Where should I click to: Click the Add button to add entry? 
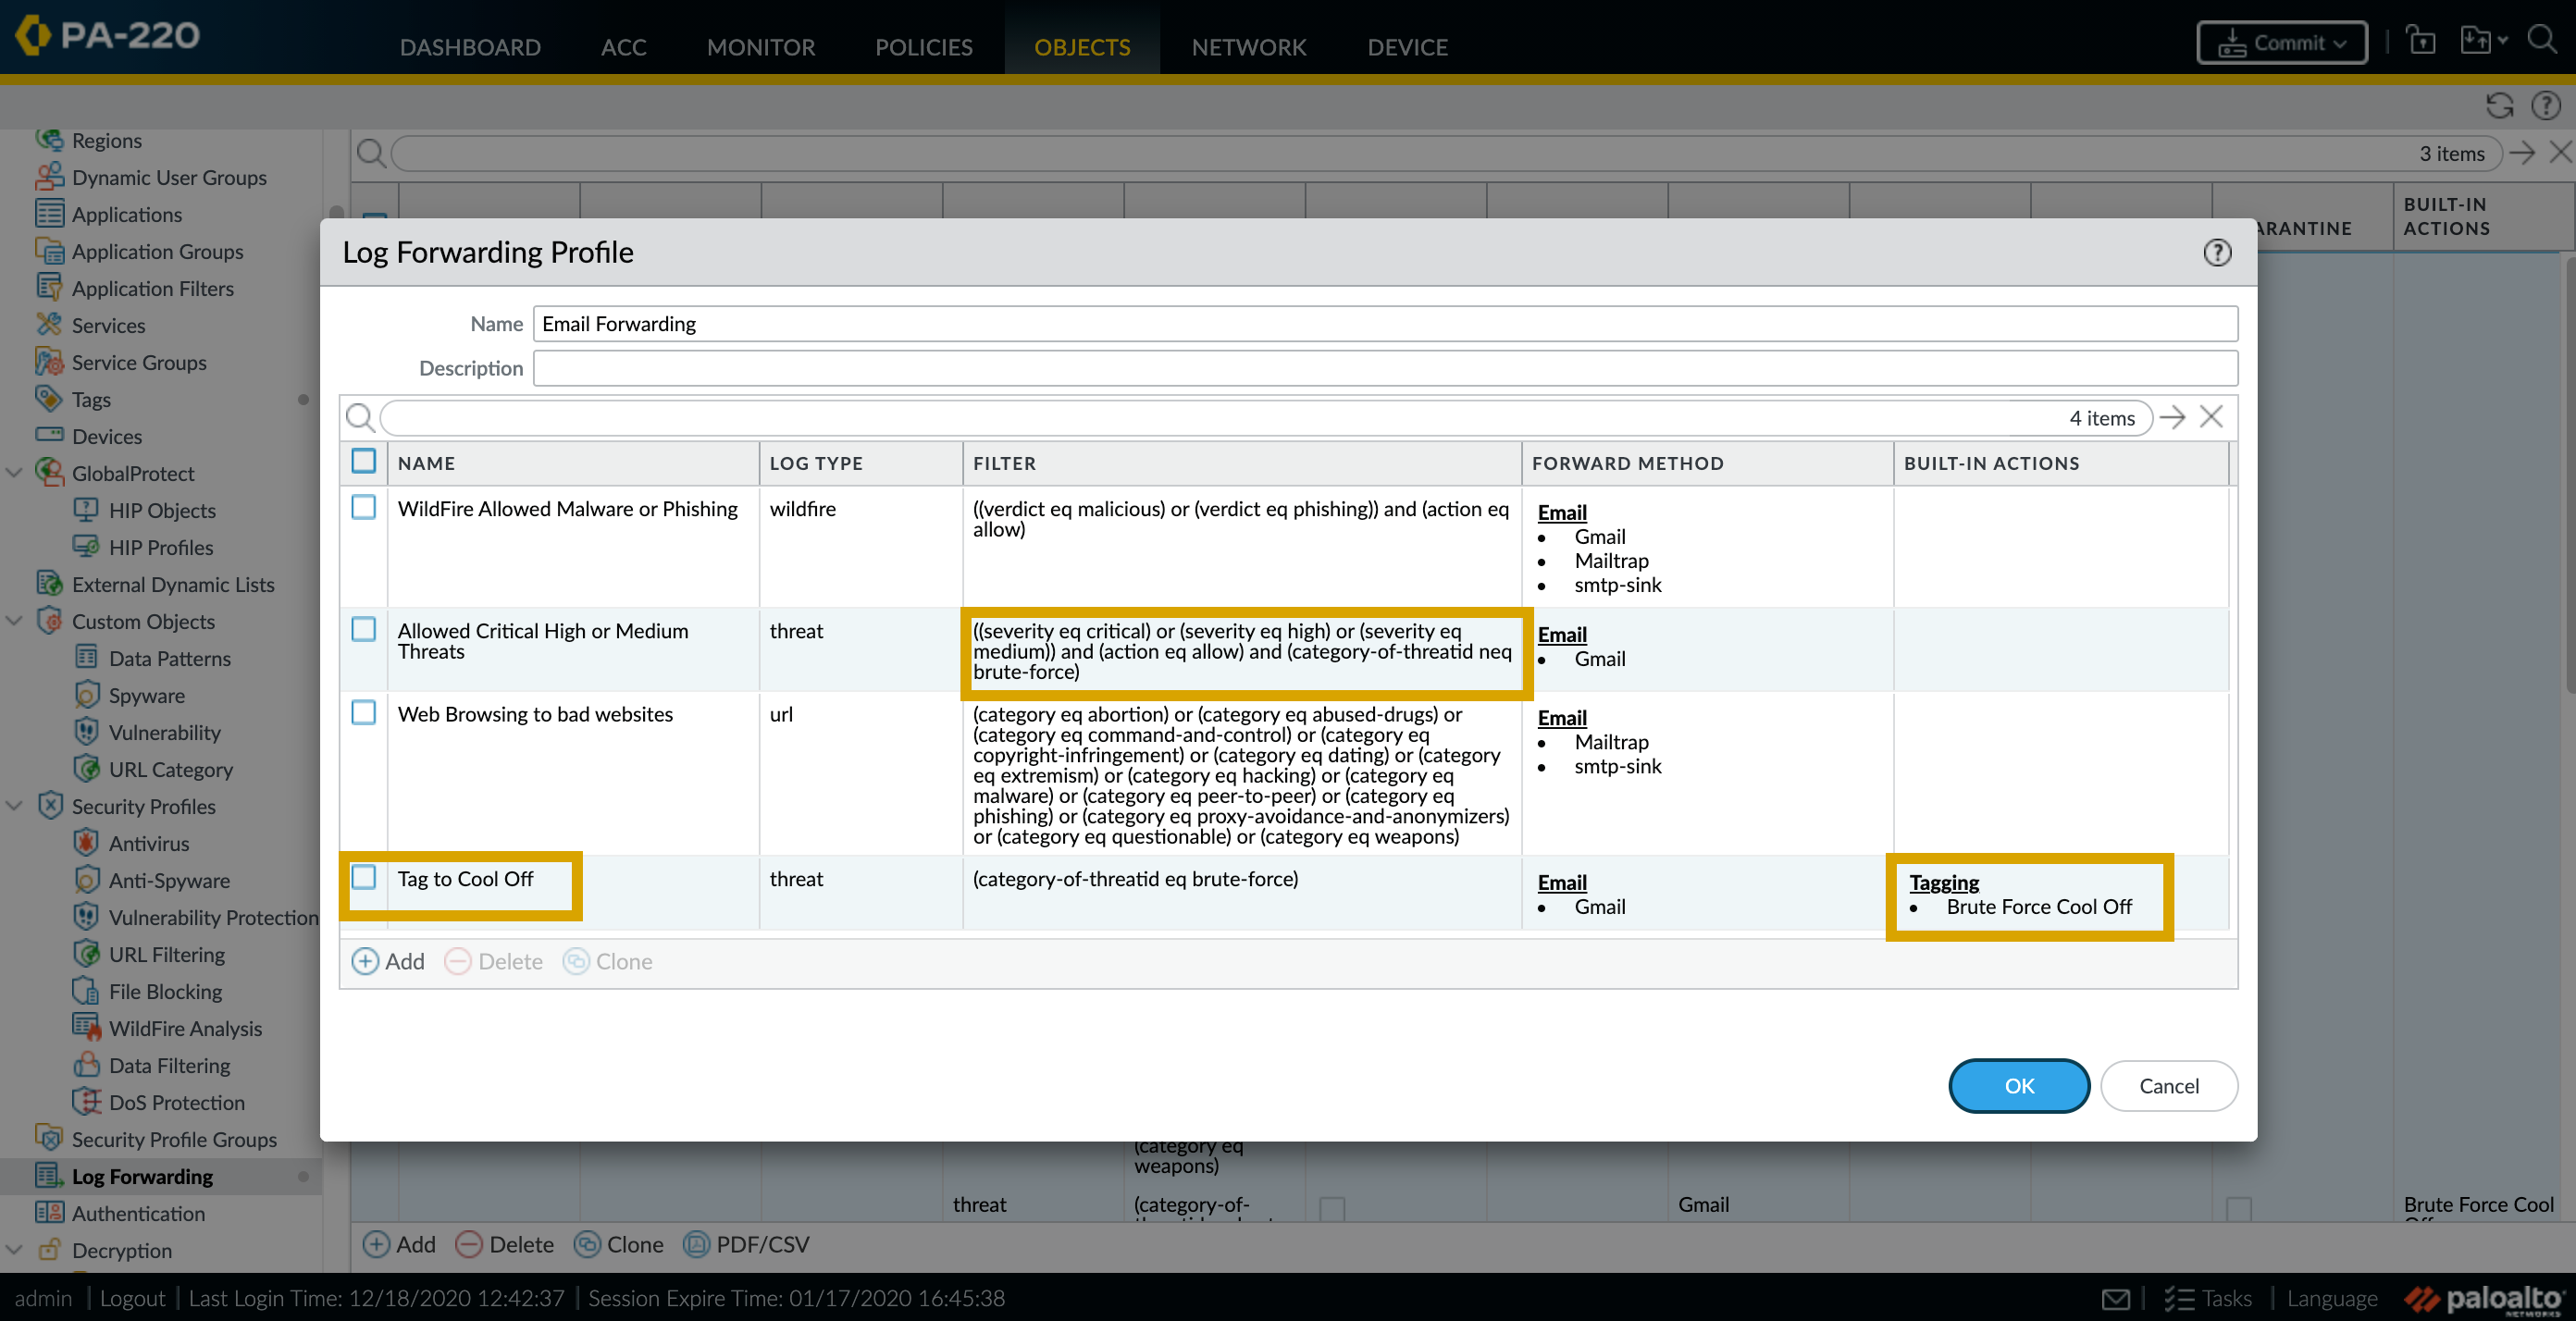click(388, 960)
